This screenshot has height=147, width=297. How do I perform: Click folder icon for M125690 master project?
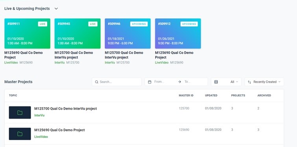click(20, 134)
